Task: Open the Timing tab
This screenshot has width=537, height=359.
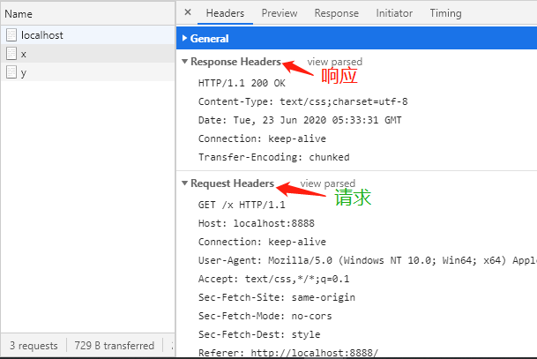Action: [x=445, y=13]
